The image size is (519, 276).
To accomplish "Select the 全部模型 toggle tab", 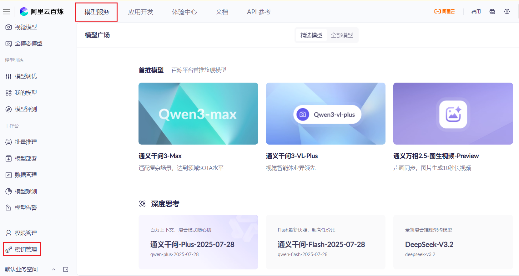I will point(342,35).
